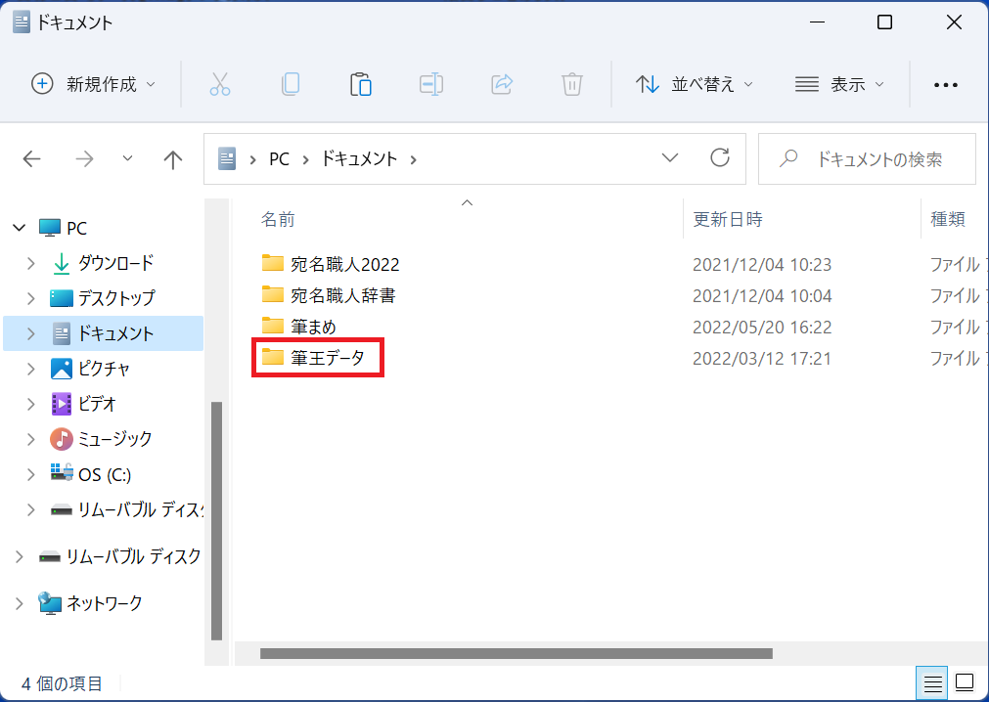
Task: Select ダウンロード in navigation pane
Action: tap(115, 263)
